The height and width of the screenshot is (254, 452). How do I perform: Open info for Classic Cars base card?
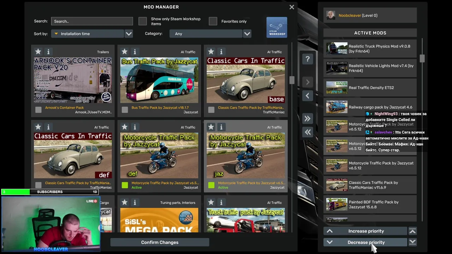tap(221, 52)
